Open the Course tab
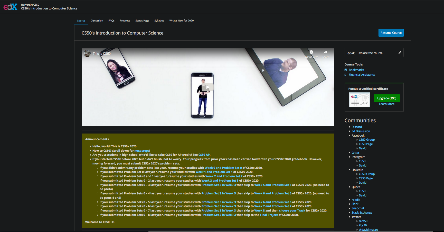 81,21
